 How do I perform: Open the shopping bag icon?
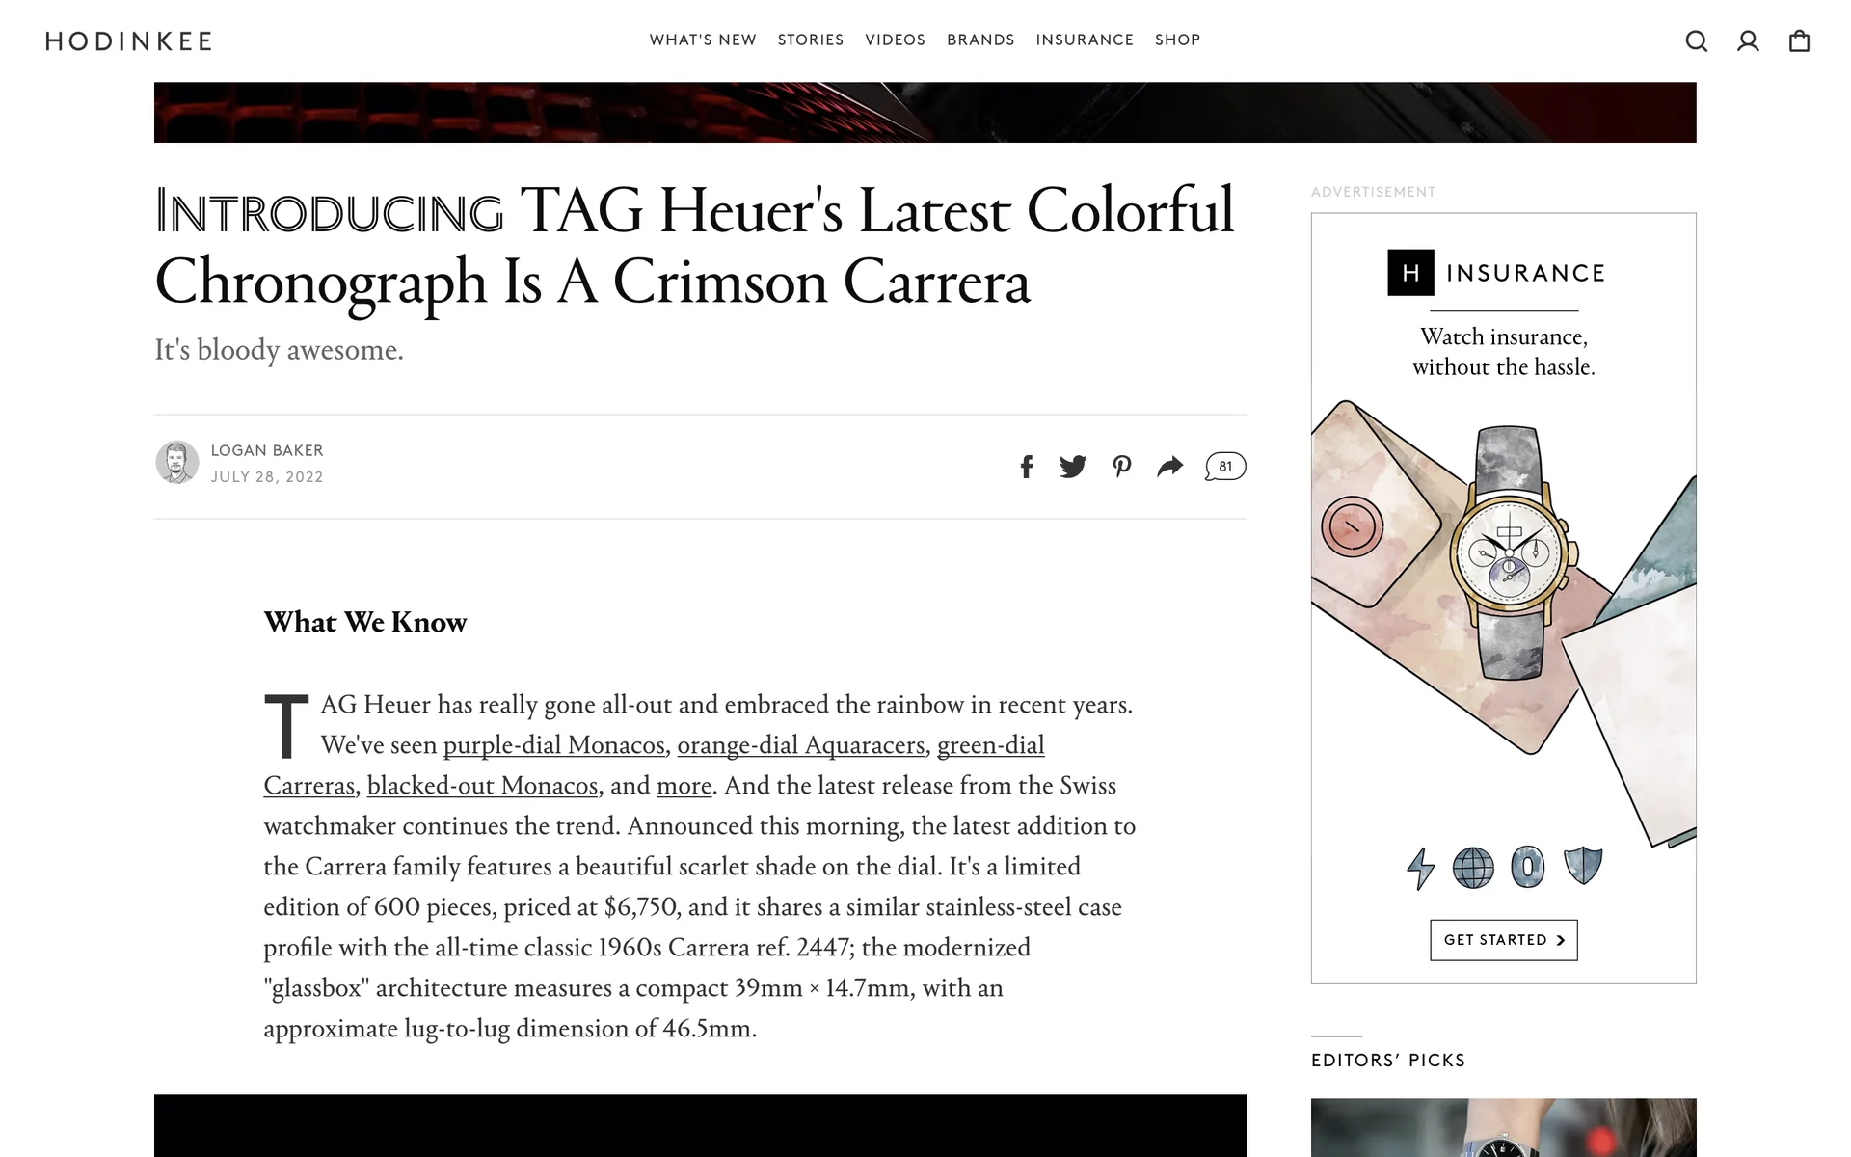click(1799, 40)
